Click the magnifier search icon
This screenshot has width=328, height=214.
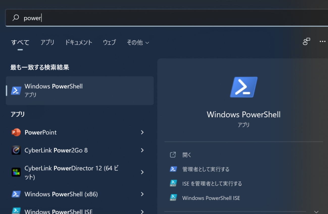pos(16,18)
